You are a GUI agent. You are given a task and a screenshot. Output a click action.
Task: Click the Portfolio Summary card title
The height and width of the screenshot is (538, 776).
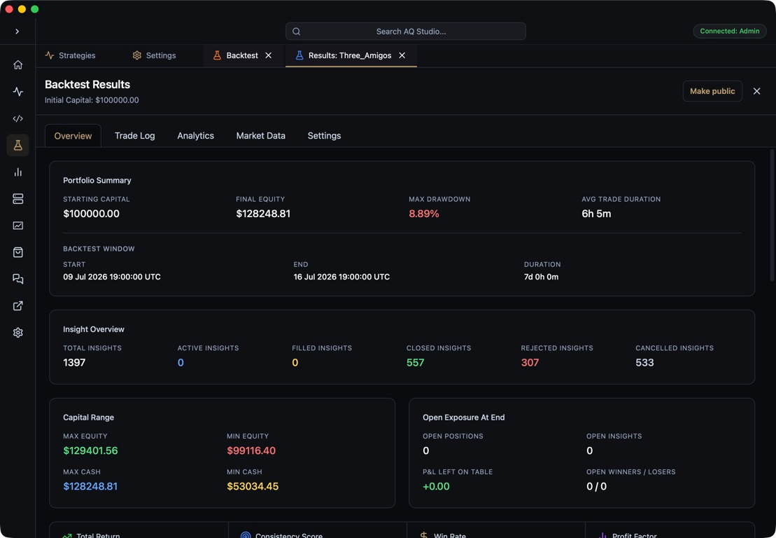pos(97,180)
